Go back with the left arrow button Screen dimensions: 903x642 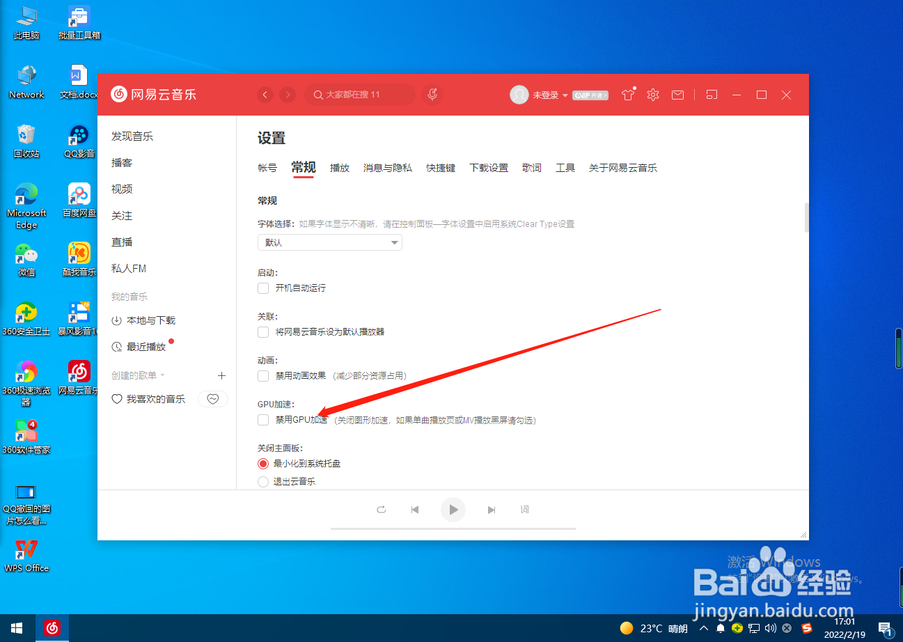pyautogui.click(x=265, y=95)
